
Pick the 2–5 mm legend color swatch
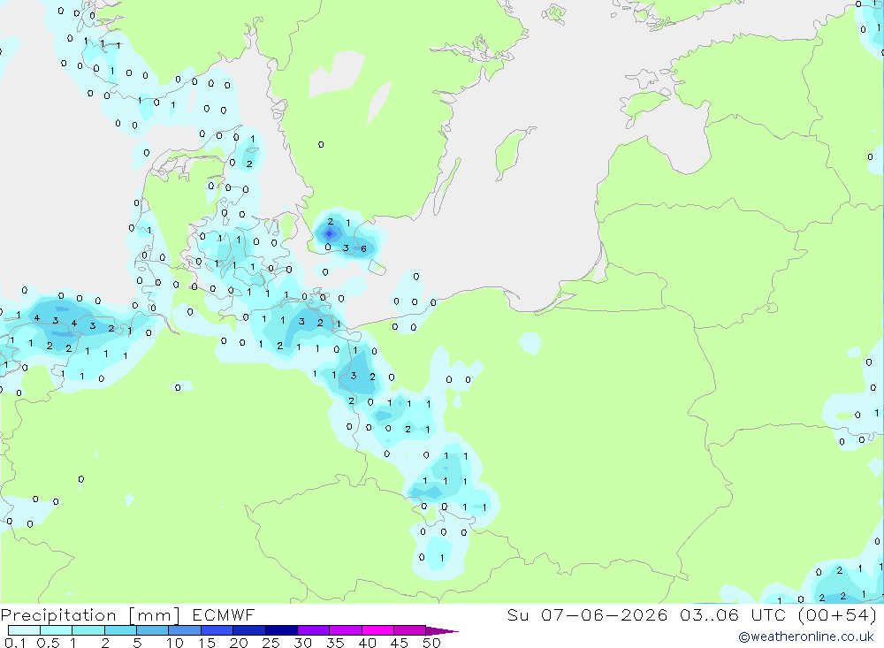[120, 630]
